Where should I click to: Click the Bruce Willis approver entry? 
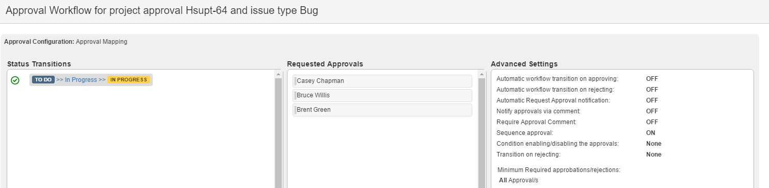pyautogui.click(x=382, y=95)
